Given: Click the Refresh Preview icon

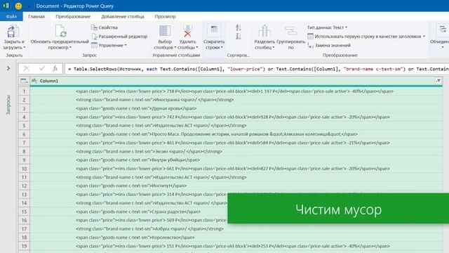Looking at the screenshot, I should pyautogui.click(x=60, y=31).
